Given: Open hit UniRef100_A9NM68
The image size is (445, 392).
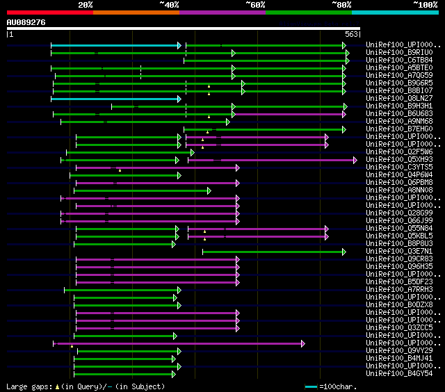Looking at the screenshot, I should click(x=399, y=122).
